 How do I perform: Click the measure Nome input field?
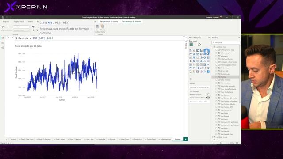pyautogui.click(x=21, y=26)
